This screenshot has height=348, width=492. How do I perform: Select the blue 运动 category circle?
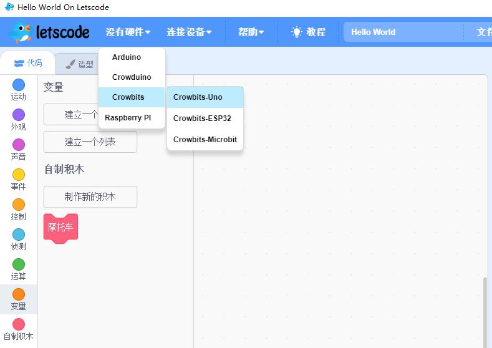point(19,85)
